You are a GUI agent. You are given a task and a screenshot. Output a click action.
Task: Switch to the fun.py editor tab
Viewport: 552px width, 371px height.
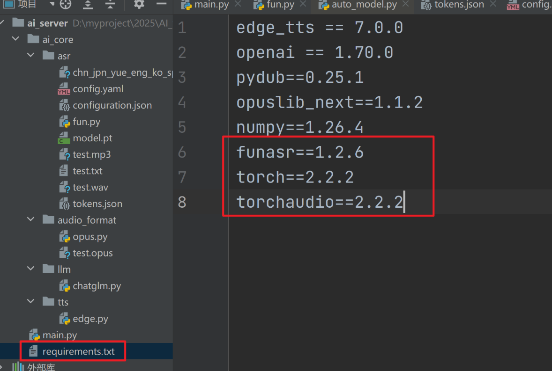click(280, 5)
